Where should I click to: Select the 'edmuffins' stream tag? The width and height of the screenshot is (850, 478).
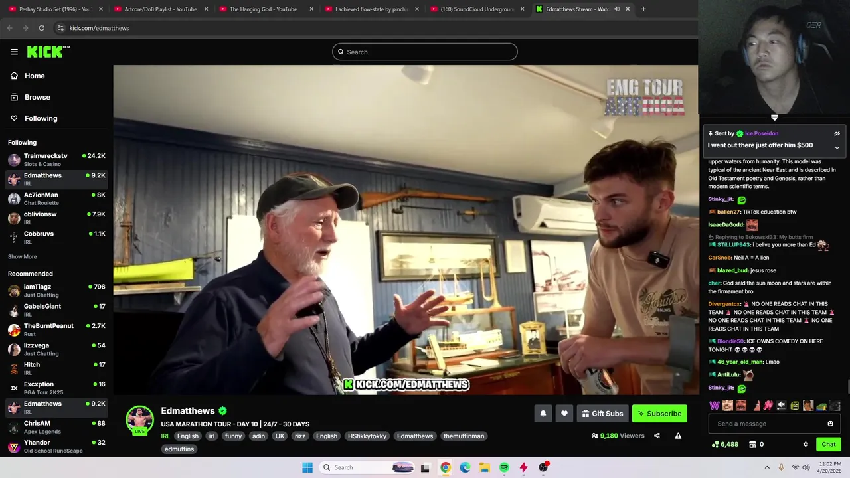[179, 449]
